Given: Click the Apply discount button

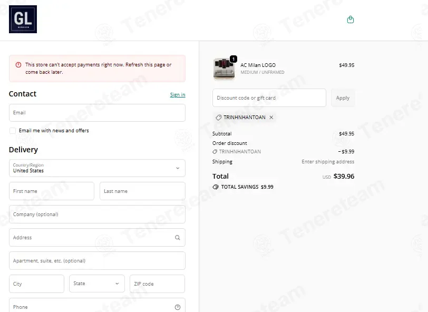Looking at the screenshot, I should click(x=343, y=97).
